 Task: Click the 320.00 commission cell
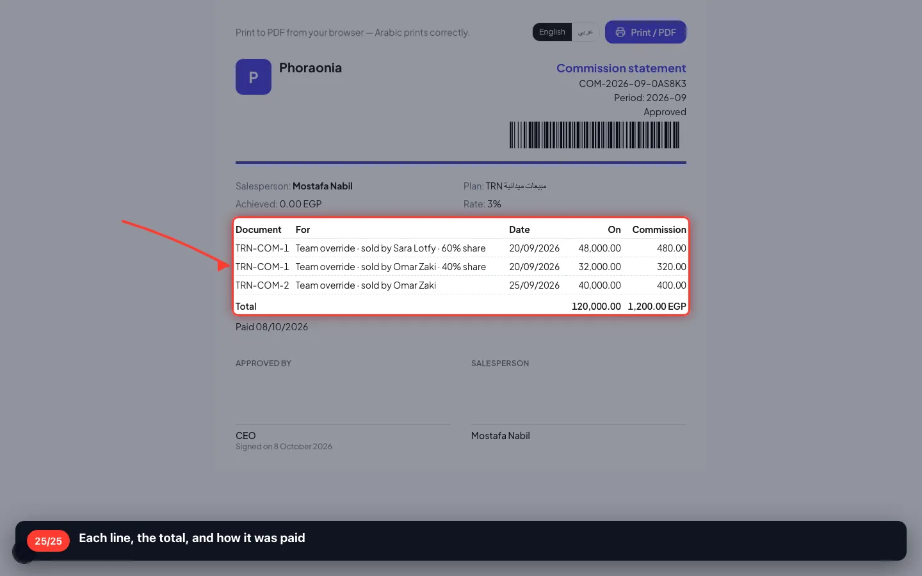point(671,267)
